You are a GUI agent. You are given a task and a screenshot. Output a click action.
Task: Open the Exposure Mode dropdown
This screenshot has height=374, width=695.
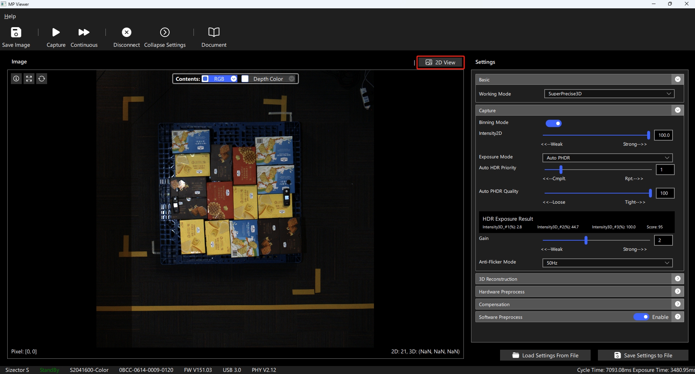click(x=607, y=158)
